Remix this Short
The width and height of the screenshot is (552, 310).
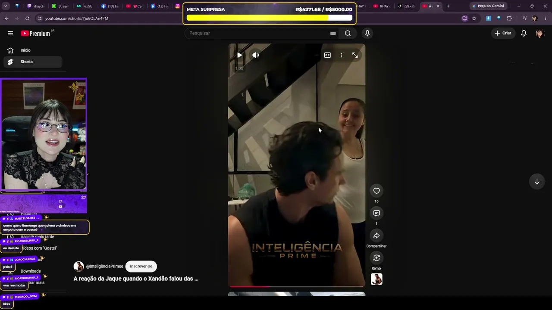coord(376,258)
